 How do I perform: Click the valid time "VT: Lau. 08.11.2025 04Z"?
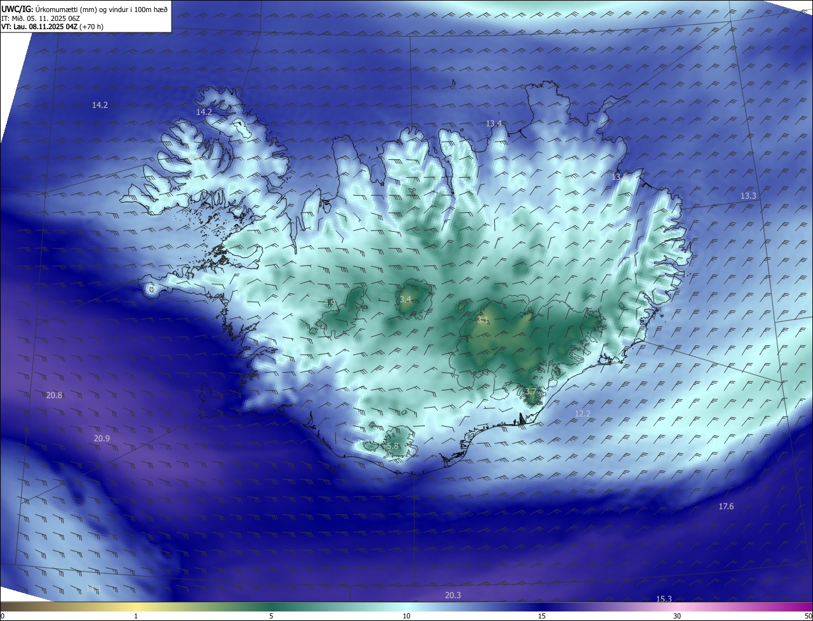39,27
